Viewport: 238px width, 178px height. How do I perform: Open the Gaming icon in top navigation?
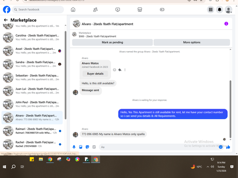click(x=162, y=9)
